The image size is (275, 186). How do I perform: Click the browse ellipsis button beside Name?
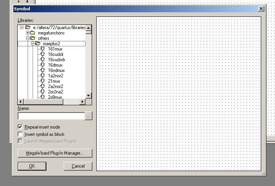[x=88, y=116]
